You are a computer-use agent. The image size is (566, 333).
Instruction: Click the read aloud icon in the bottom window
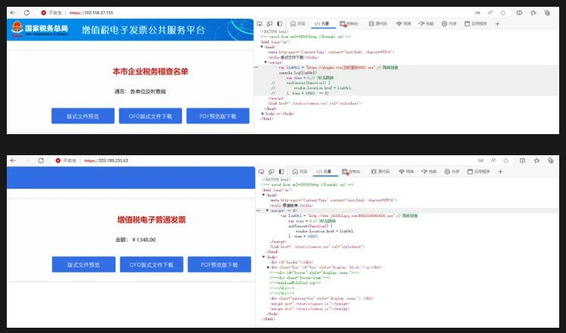[x=493, y=160]
